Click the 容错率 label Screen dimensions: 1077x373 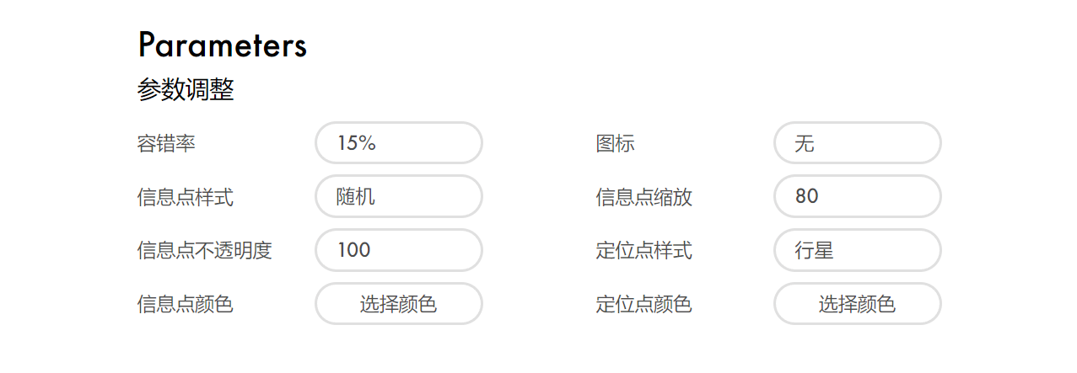pos(166,144)
